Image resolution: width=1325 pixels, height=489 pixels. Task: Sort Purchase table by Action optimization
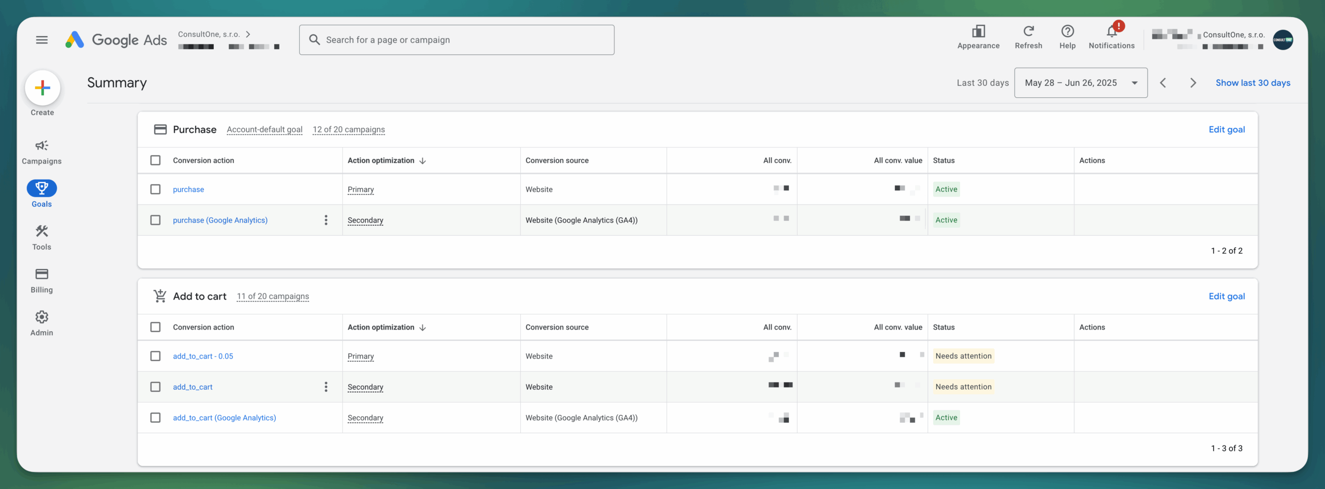[386, 161]
